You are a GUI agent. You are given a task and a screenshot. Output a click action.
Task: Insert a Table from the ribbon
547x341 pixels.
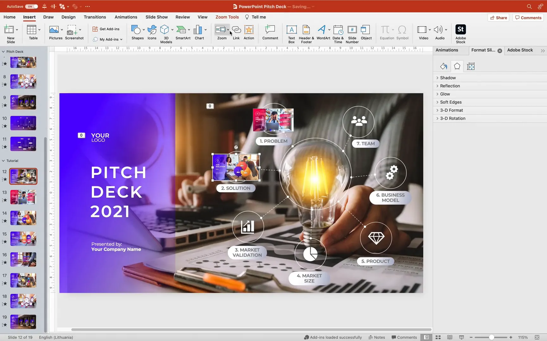33,32
